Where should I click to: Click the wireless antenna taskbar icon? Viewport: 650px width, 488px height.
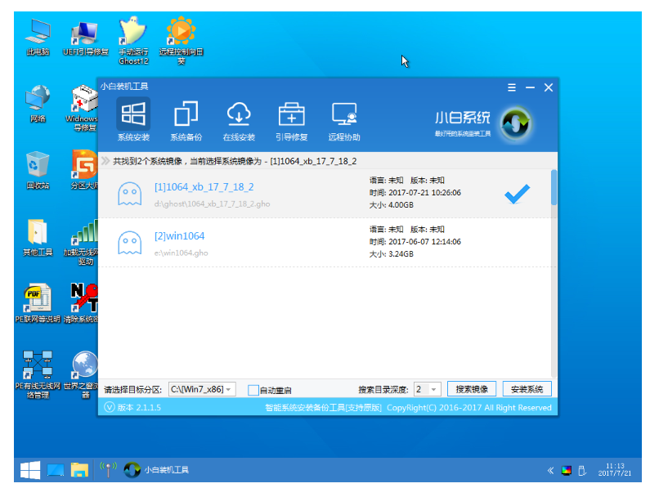pos(108,469)
